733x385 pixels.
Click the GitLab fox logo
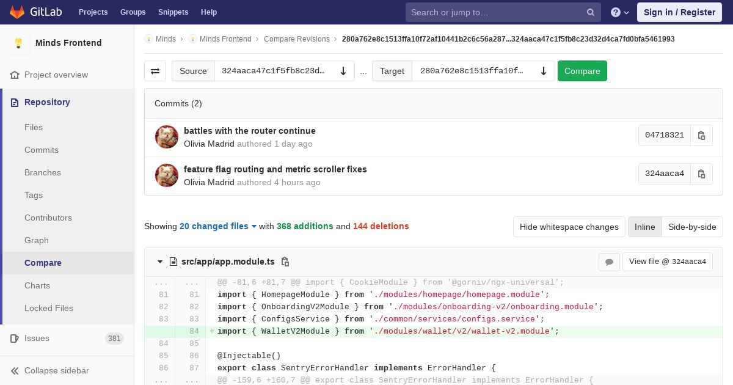coord(17,12)
